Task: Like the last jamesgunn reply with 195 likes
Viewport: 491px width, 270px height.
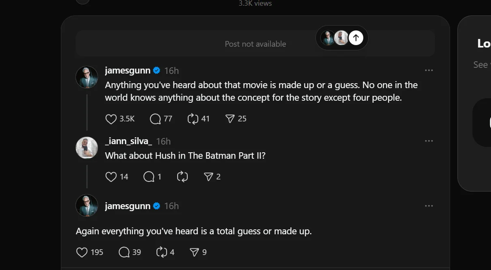Action: pyautogui.click(x=82, y=252)
